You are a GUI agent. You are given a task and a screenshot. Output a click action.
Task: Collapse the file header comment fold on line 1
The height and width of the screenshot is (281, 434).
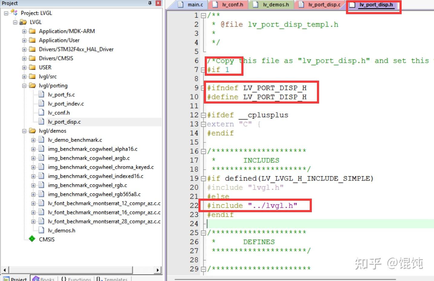(x=203, y=15)
